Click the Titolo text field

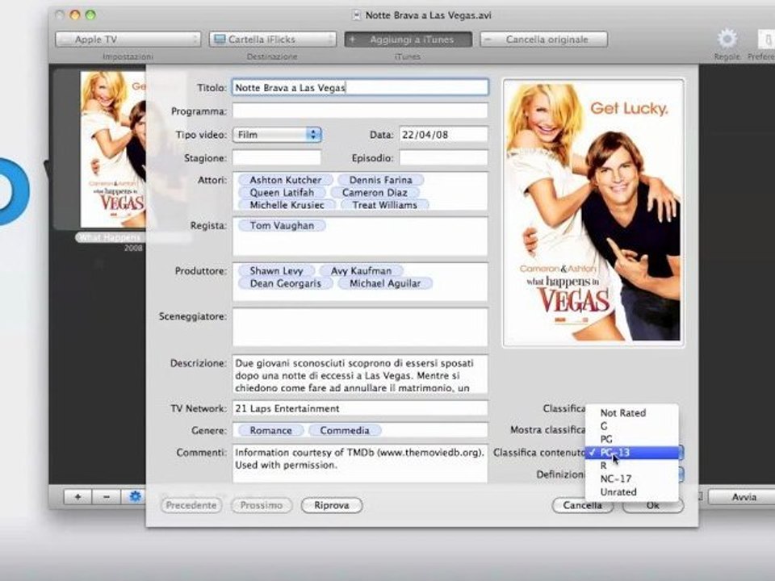360,87
